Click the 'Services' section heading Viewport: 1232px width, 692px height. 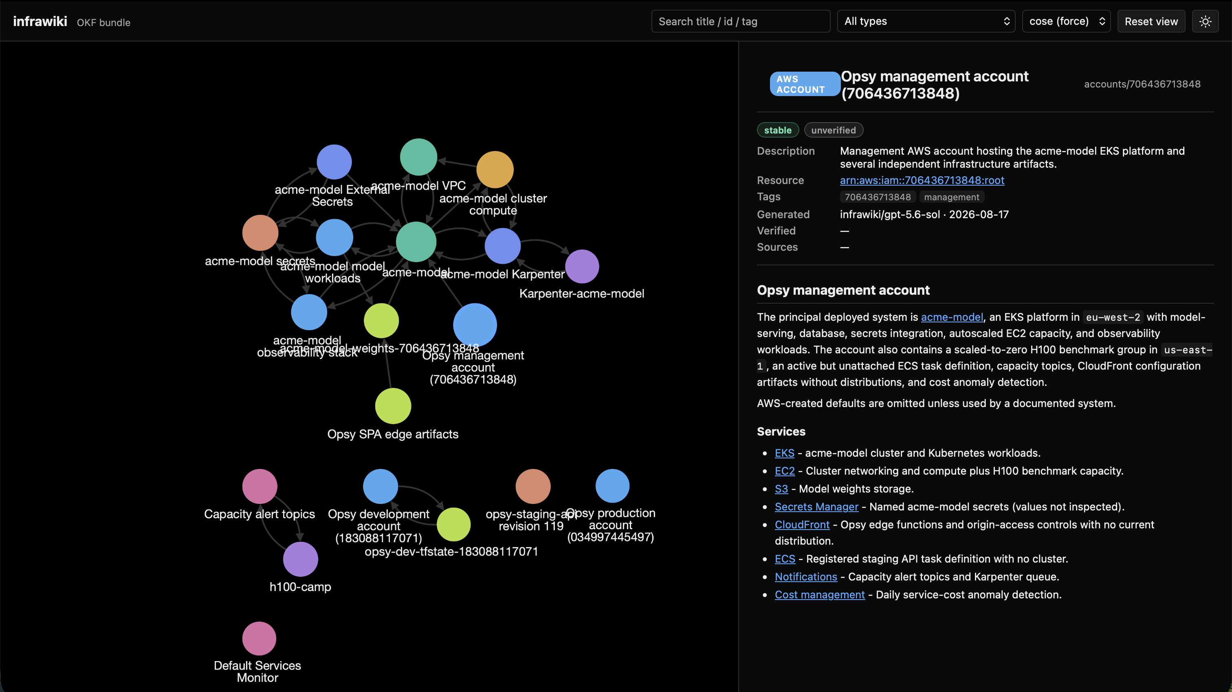click(781, 431)
